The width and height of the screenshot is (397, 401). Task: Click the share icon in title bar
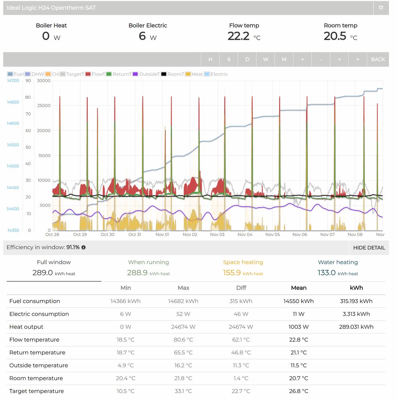(x=381, y=8)
